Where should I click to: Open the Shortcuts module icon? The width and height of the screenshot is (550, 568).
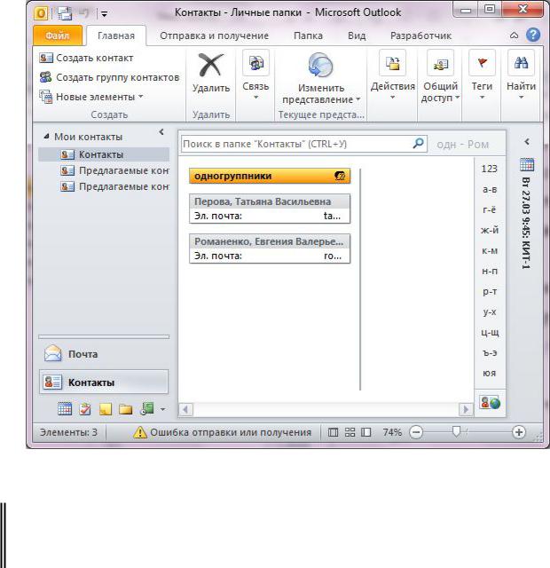(x=146, y=409)
